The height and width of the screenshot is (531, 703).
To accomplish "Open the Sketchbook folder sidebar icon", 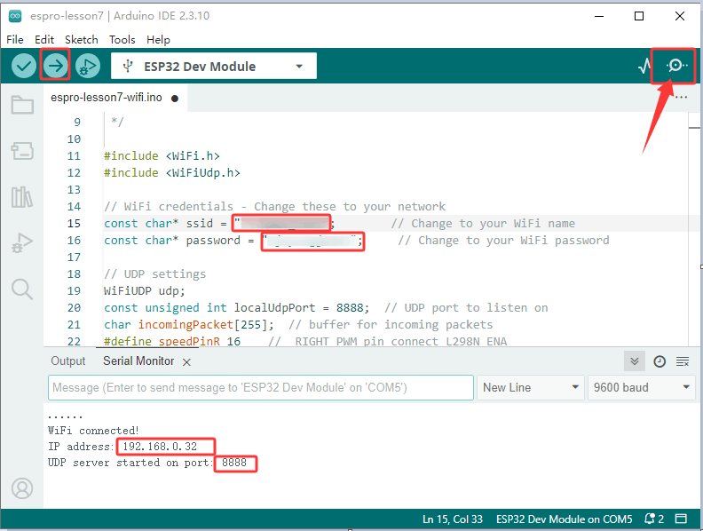I will pyautogui.click(x=22, y=105).
